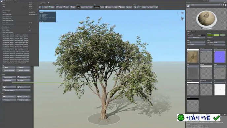This screenshot has height=128, width=227.
Task: Click the Lighting button in the left panel
Action: pos(23,67)
